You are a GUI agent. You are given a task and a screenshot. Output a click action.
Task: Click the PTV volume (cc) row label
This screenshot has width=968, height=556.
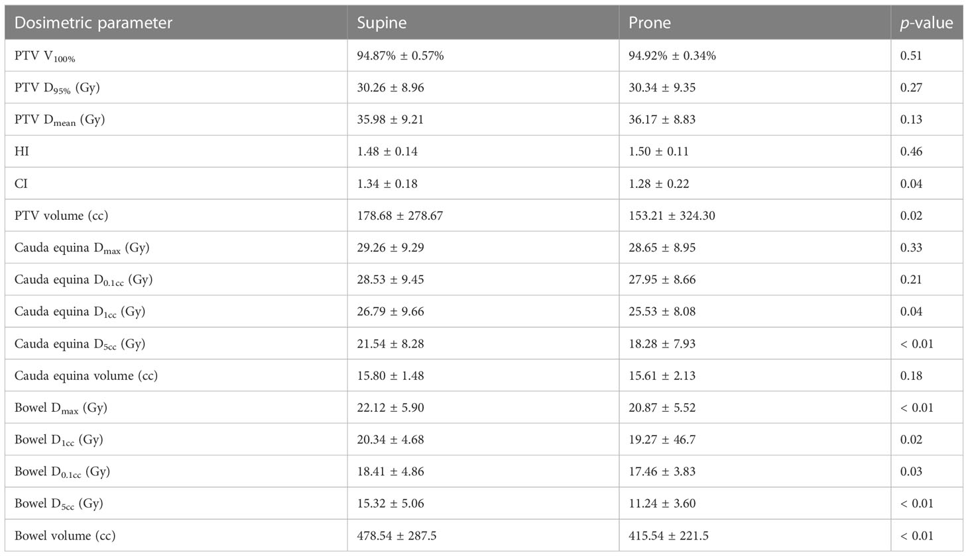click(61, 216)
